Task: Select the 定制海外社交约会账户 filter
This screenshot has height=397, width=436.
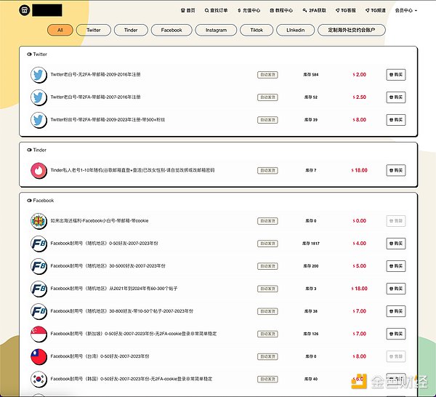Action: pyautogui.click(x=354, y=31)
